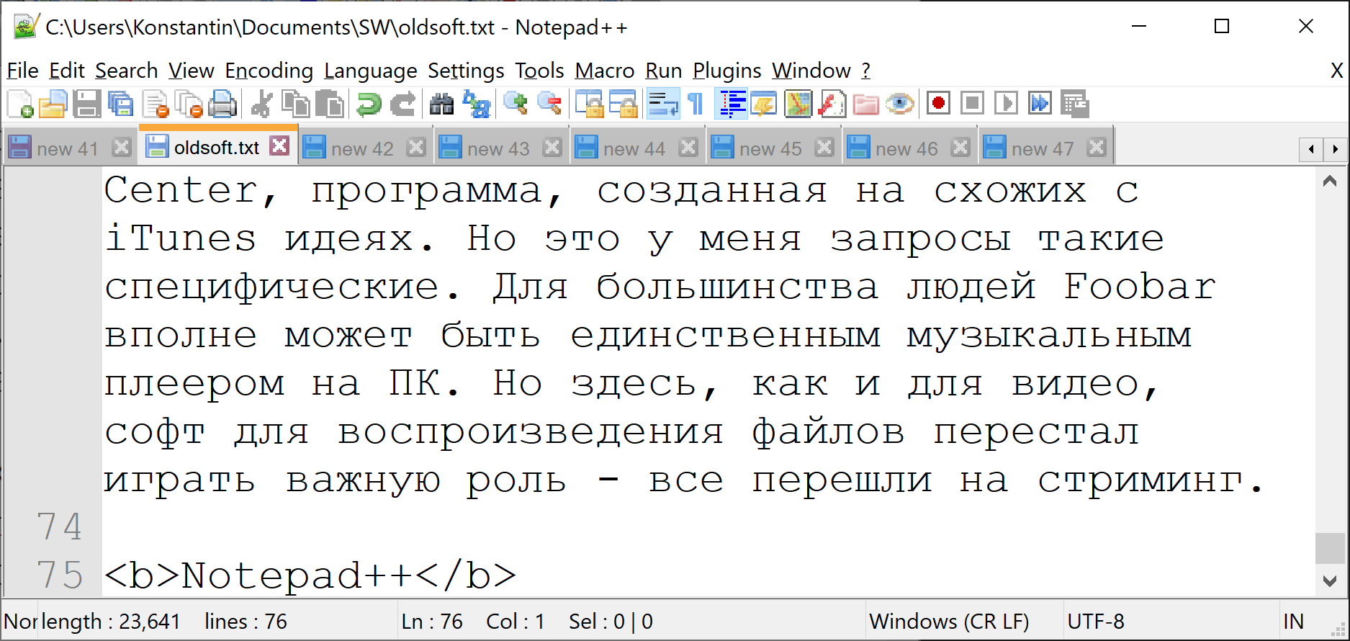Open the Settings menu
The height and width of the screenshot is (641, 1350).
coord(466,71)
